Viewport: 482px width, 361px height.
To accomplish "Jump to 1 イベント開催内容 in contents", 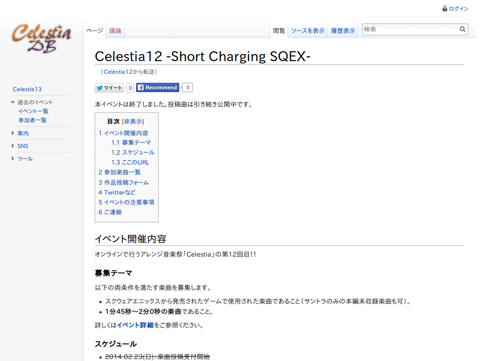I will click(123, 133).
